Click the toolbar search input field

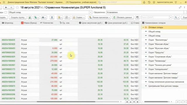(155, 17)
